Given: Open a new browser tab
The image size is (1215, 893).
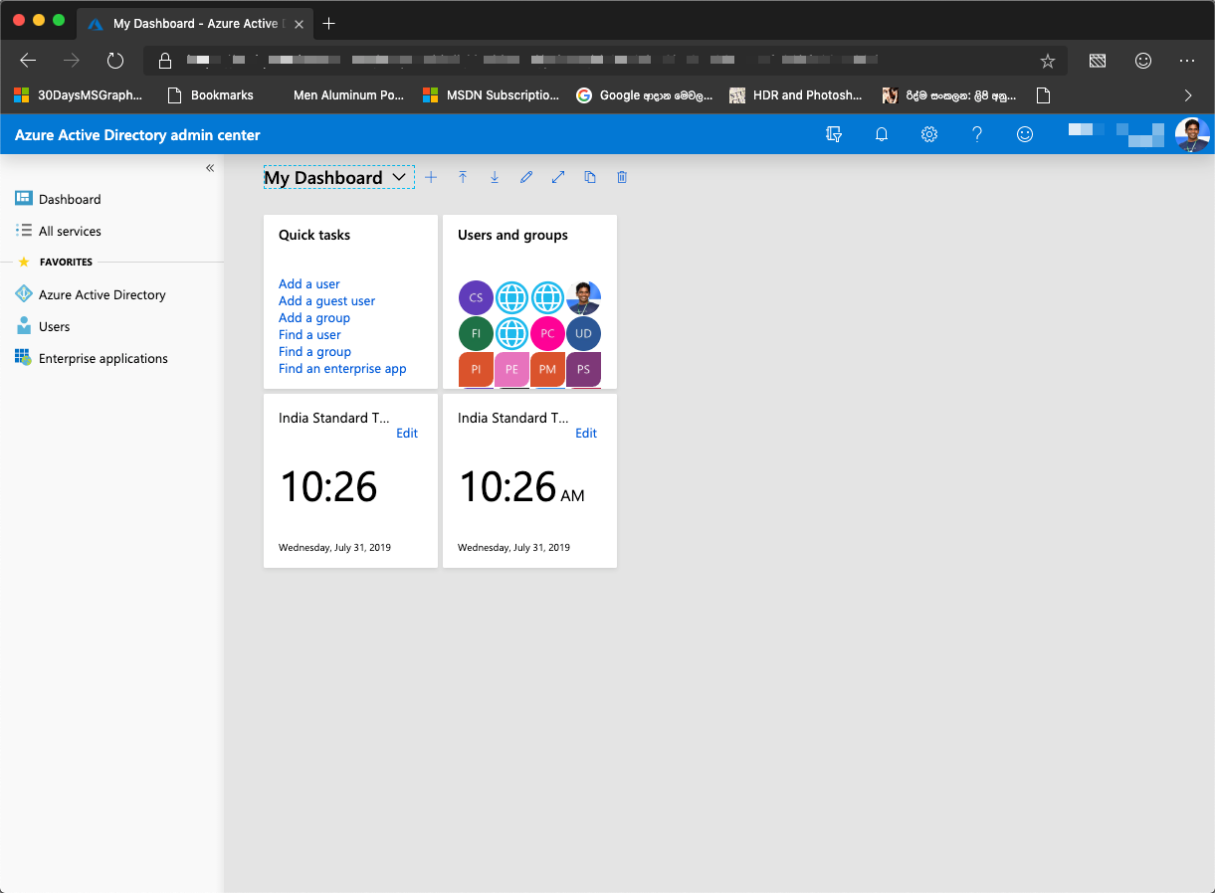Looking at the screenshot, I should (x=329, y=23).
